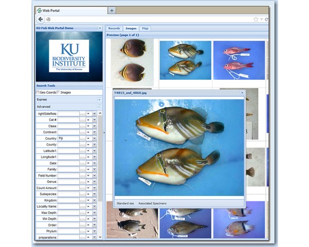
Task: Click the large triggerfish image in popup
Action: (x=179, y=148)
